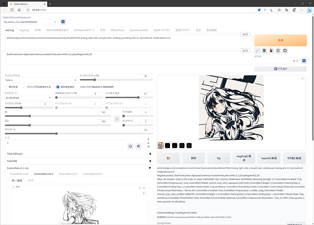Collapse the ControlNet v1.1.116 section

coord(79,168)
